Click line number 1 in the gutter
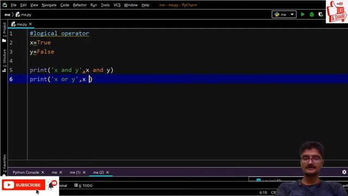The width and height of the screenshot is (348, 196). coord(11,34)
